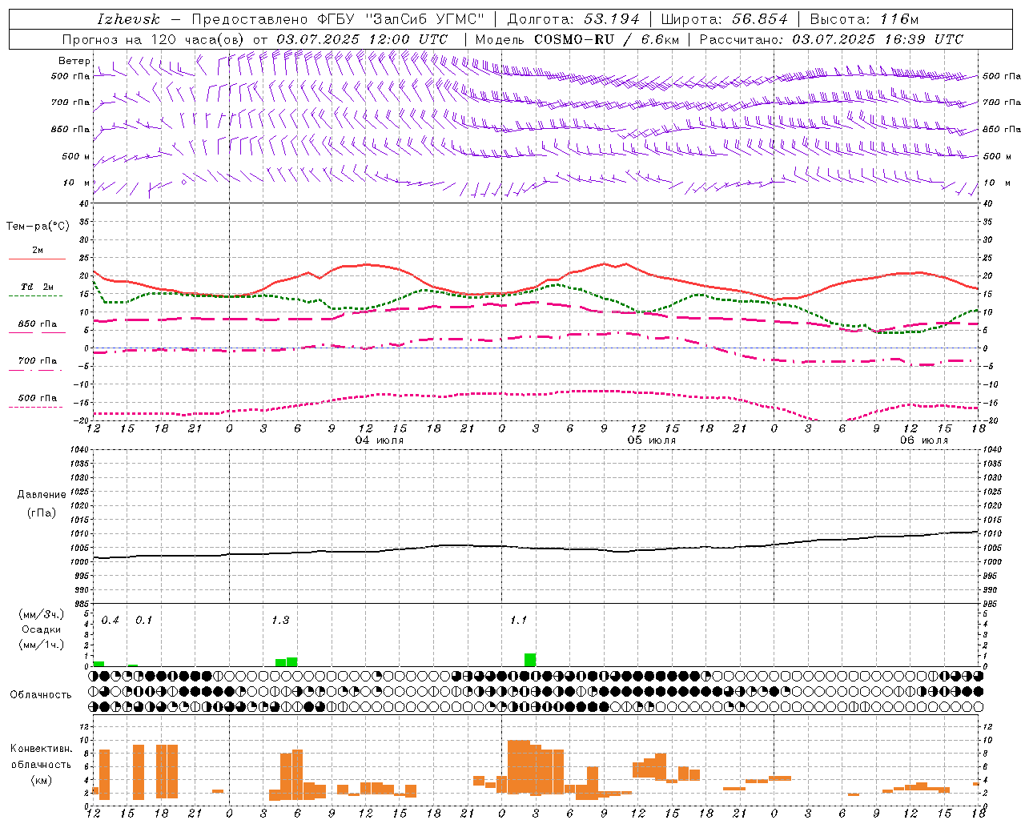Click the (мм/3ч.) precipitation unit label
Viewport: 1025px width, 820px height.
pyautogui.click(x=42, y=614)
